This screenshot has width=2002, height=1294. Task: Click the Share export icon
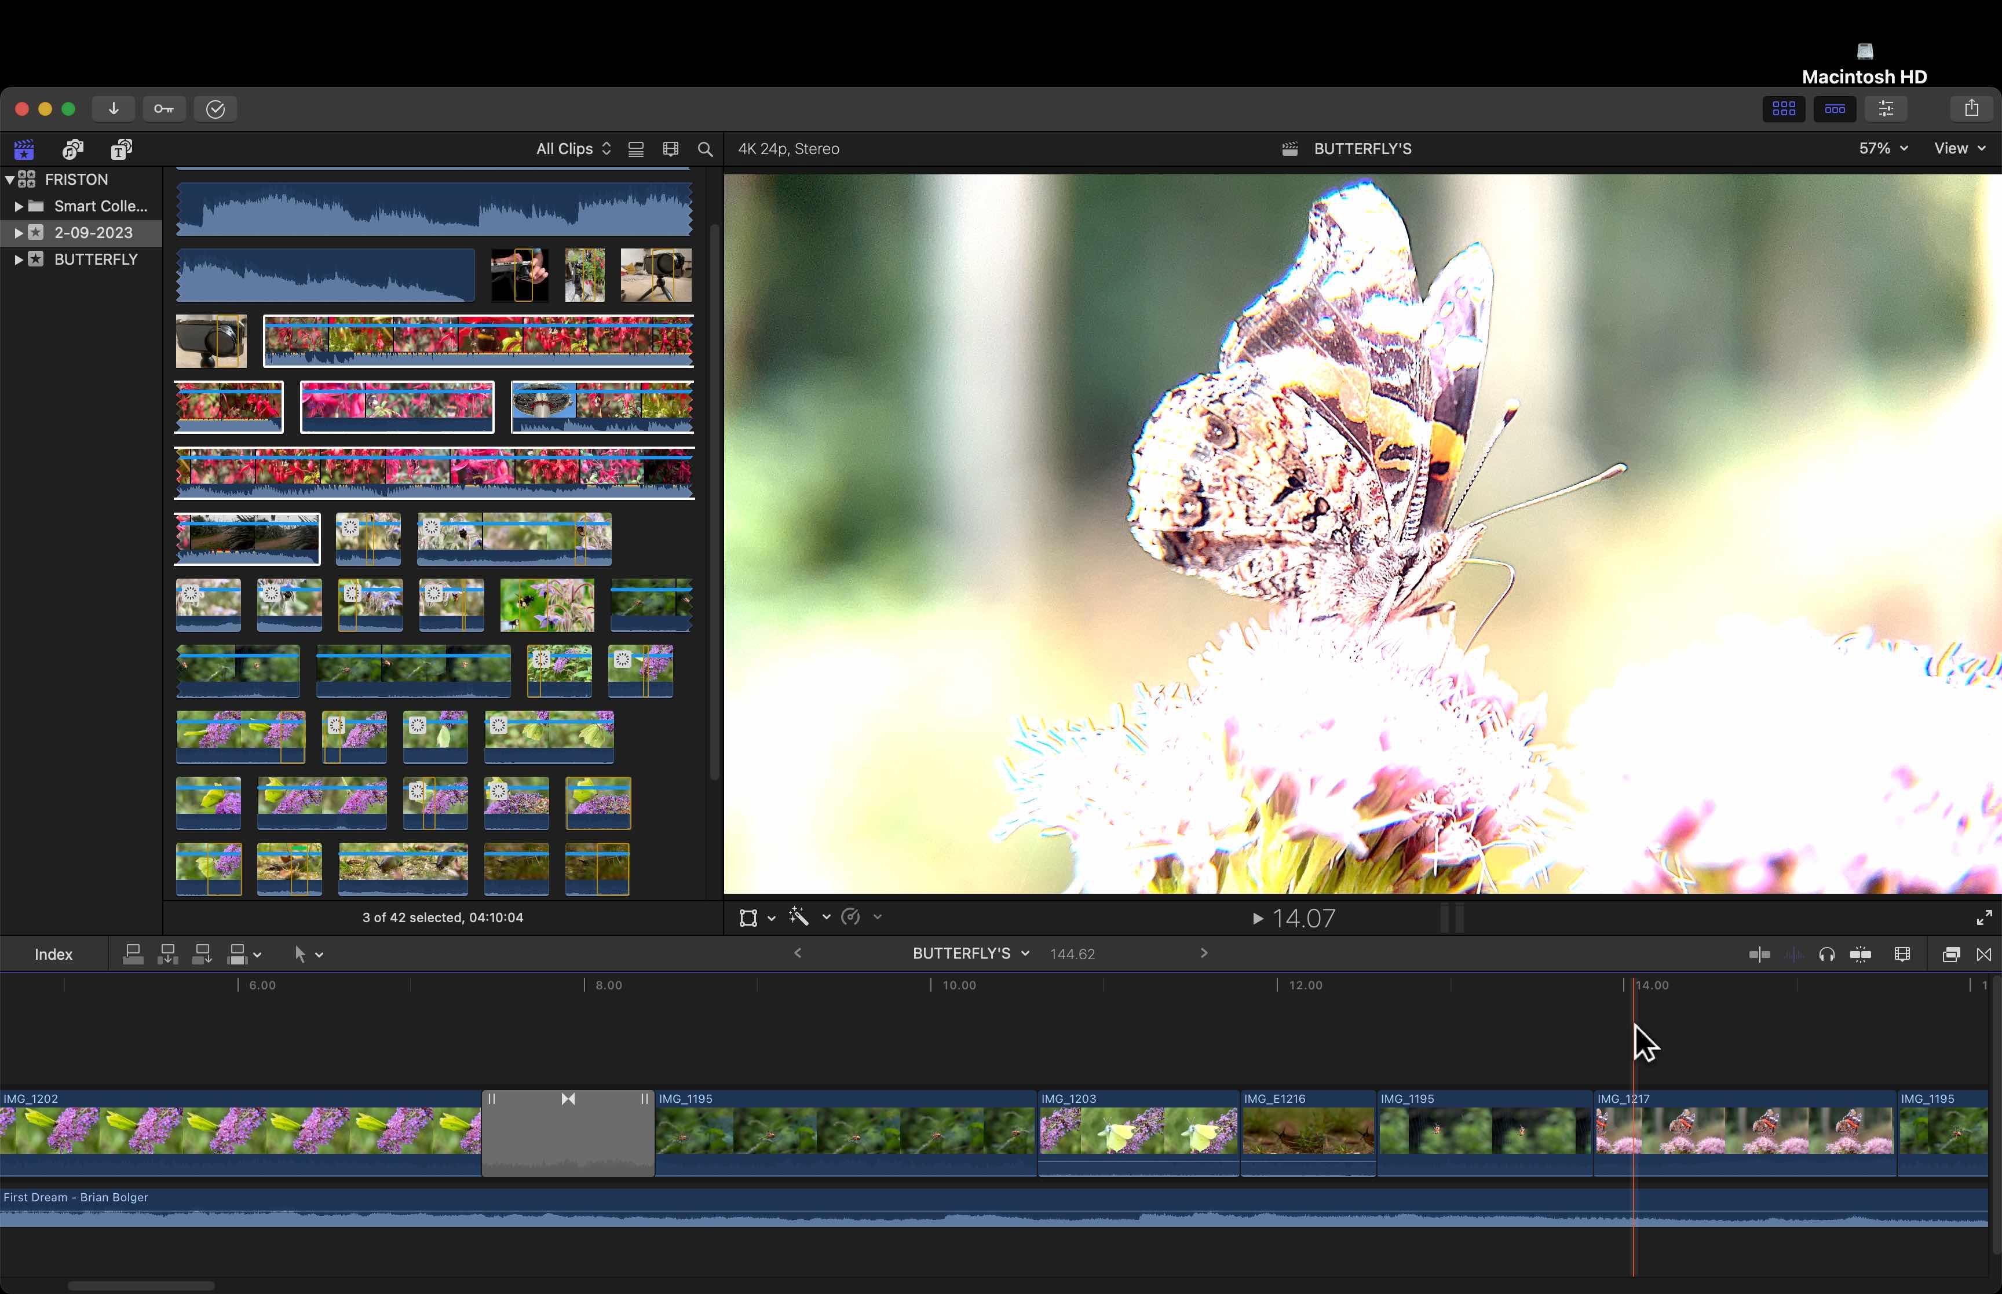tap(1971, 108)
